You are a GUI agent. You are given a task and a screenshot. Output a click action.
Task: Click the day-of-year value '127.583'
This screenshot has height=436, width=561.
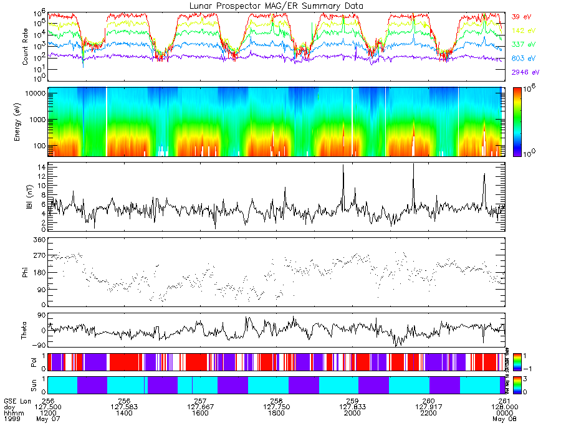pos(124,407)
